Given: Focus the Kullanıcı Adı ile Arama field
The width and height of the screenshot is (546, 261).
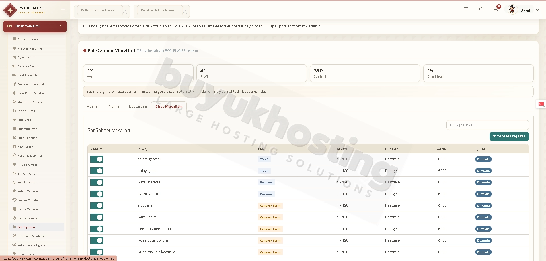Looking at the screenshot, I should [x=100, y=10].
